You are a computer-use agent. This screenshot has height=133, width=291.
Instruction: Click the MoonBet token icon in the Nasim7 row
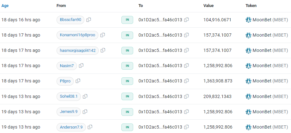(x=248, y=66)
